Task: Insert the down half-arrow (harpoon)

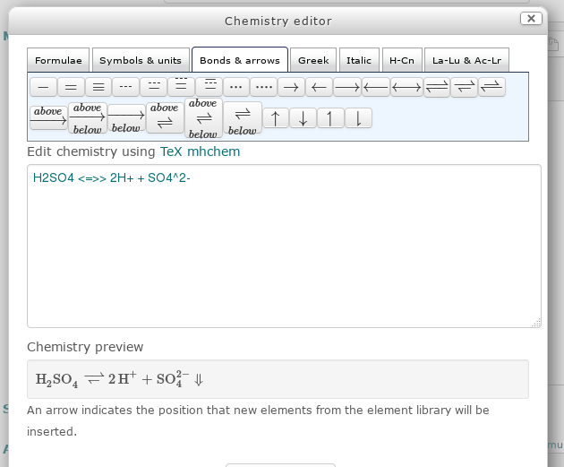Action: pos(358,118)
